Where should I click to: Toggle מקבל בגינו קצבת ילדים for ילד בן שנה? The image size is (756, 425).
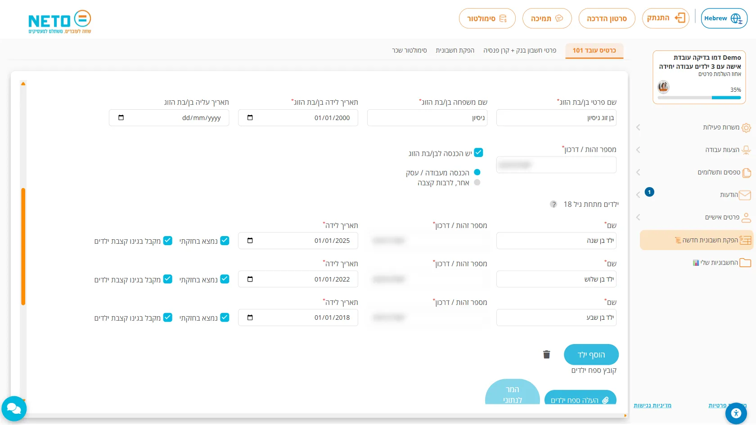point(168,241)
